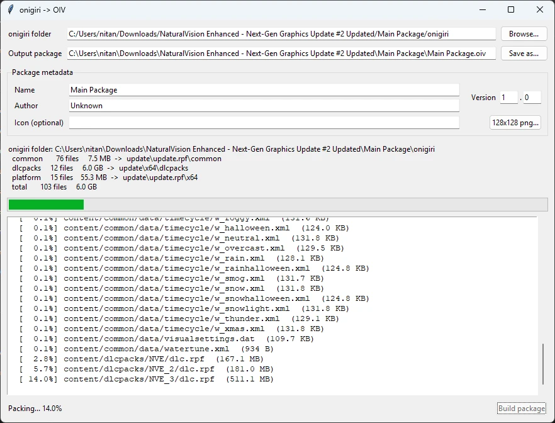Focus the Output package path field
The height and width of the screenshot is (423, 555).
(x=281, y=54)
